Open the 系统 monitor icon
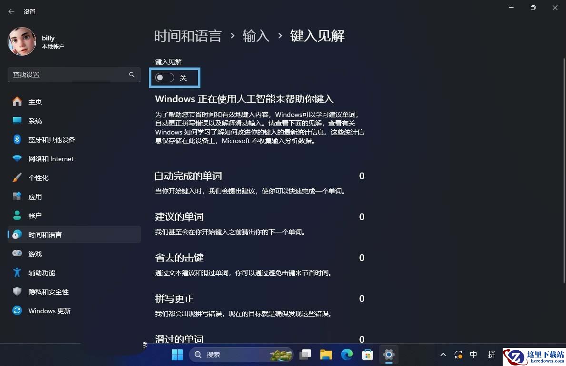The width and height of the screenshot is (566, 366). pyautogui.click(x=17, y=120)
